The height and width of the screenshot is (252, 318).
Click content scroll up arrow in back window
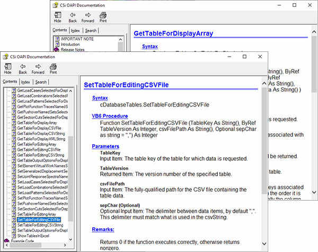pos(314,32)
